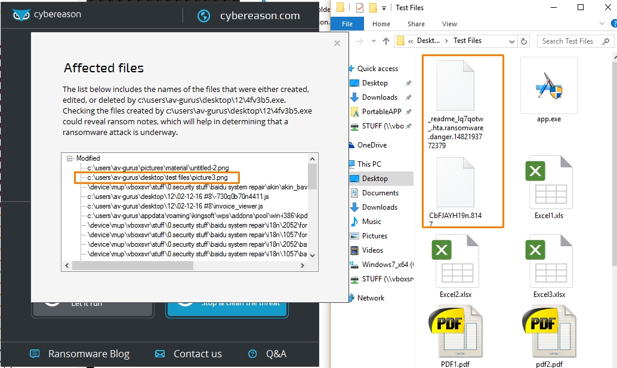Select PortableAPP in navigation pane

click(381, 112)
